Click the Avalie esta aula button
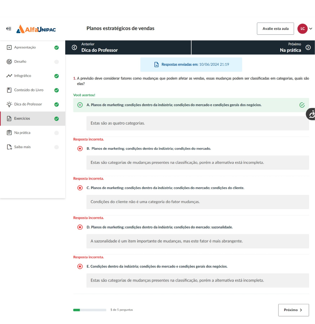The width and height of the screenshot is (315, 324). pos(275,28)
